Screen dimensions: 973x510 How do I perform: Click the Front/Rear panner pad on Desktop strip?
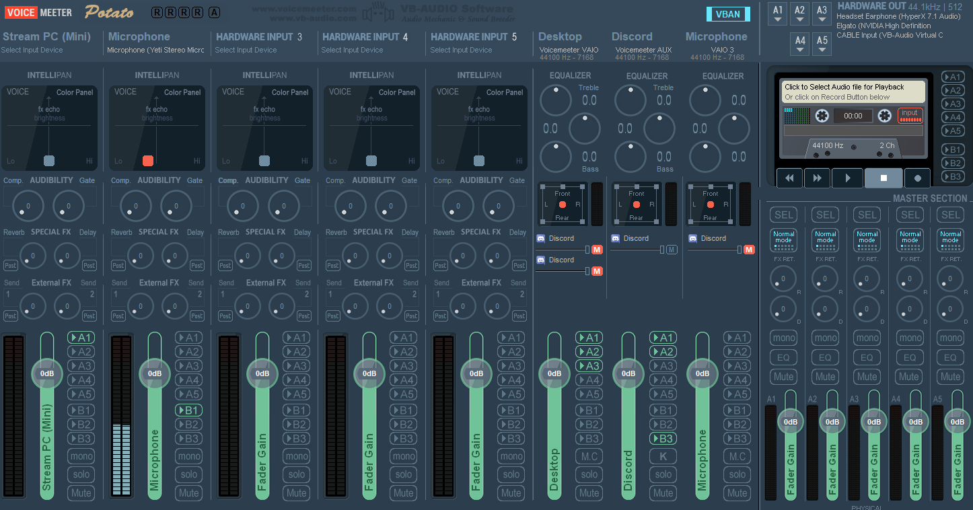tap(563, 204)
